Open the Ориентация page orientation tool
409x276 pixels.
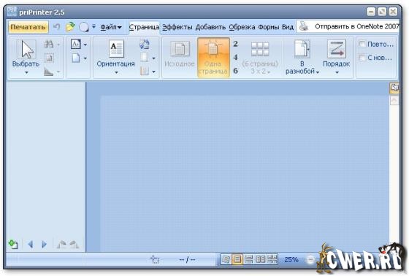point(116,57)
